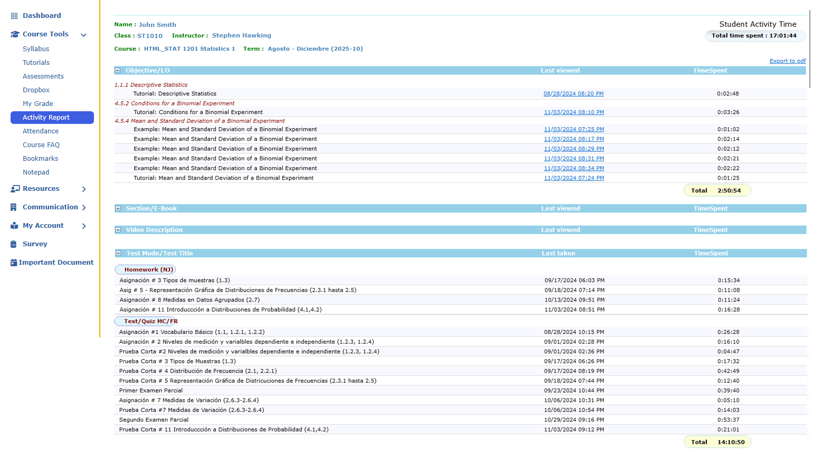
Task: Click the Course Tools graduation cap icon
Action: (x=15, y=34)
